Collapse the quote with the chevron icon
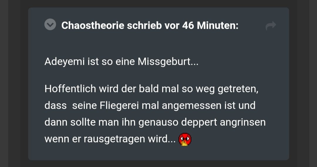 click(x=50, y=24)
